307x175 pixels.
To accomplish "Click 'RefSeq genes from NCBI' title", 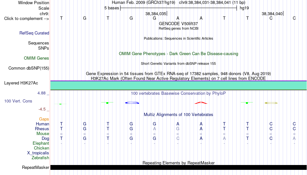I will pos(178,28).
